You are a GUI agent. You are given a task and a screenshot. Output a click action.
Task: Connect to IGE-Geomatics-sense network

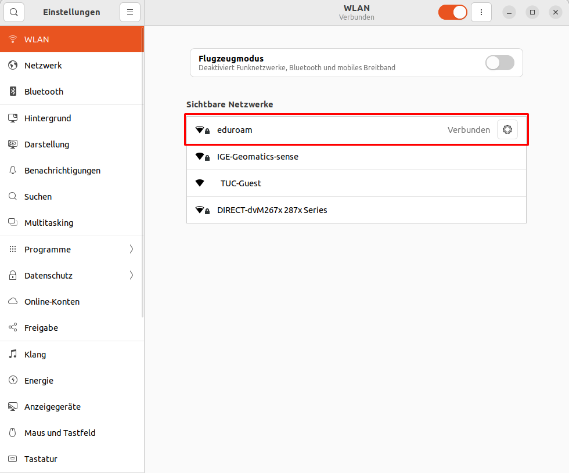tap(356, 157)
